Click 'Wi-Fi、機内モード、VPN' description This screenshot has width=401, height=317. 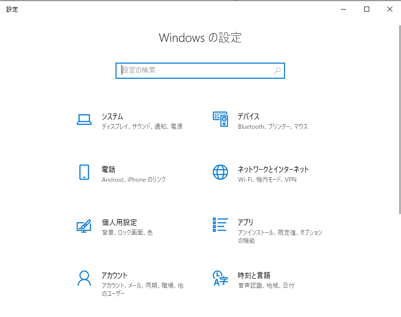pos(267,180)
